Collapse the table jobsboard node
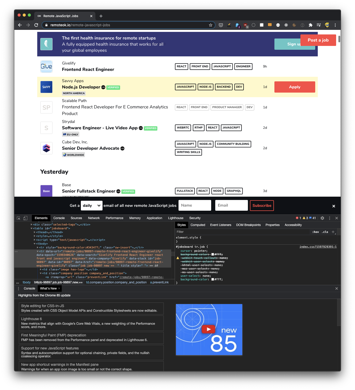 tap(32, 229)
